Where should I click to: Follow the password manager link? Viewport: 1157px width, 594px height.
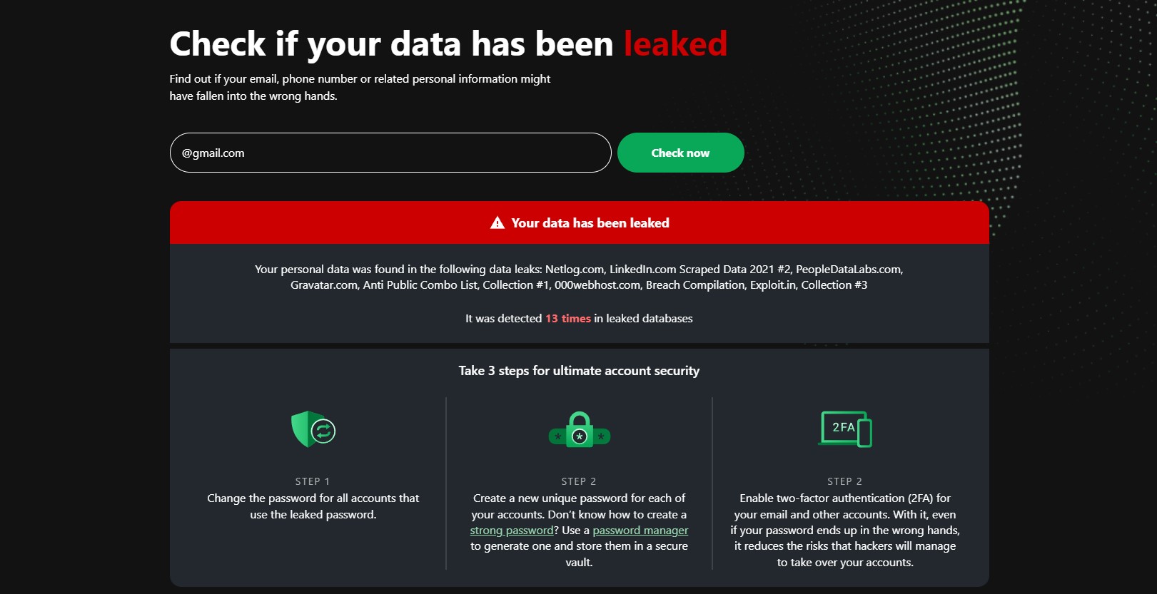click(640, 531)
